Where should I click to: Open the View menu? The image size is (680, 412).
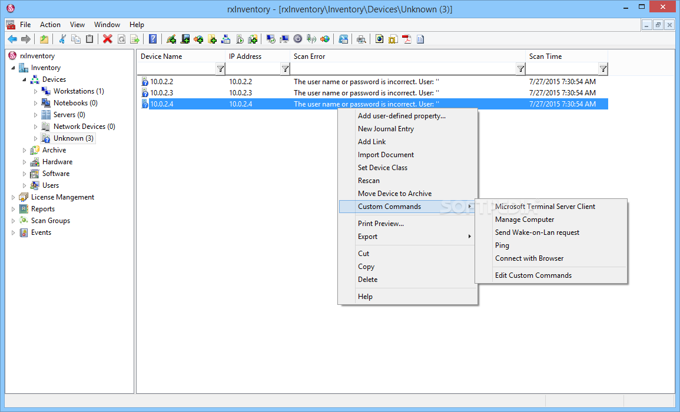(77, 25)
